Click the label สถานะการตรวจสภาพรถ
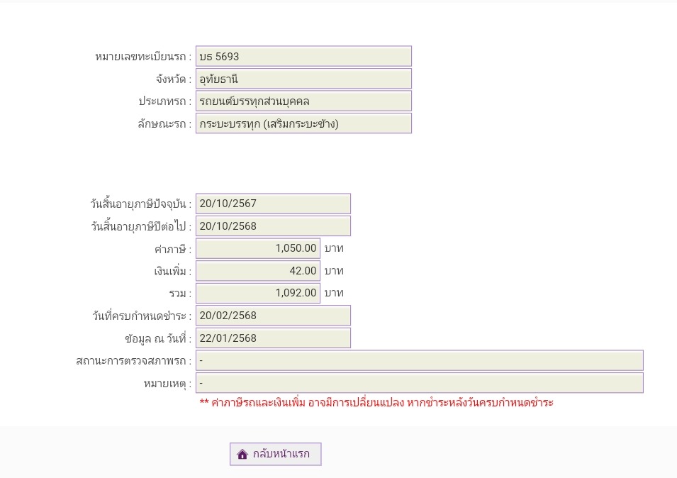Image resolution: width=677 pixels, height=478 pixels. pos(133,360)
